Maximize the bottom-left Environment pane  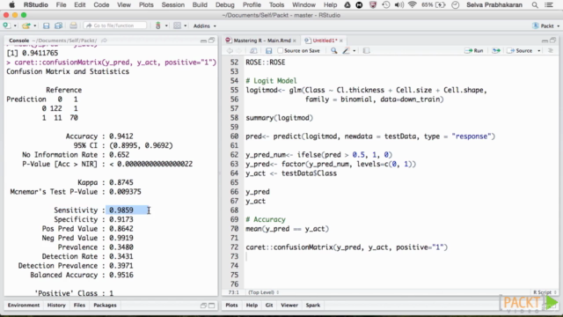tap(211, 306)
